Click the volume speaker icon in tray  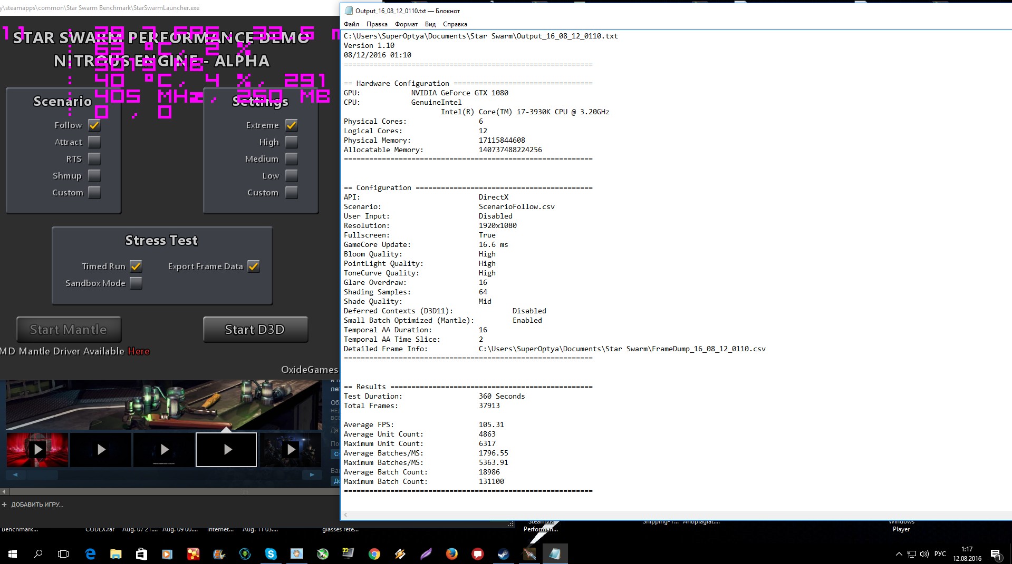[924, 554]
